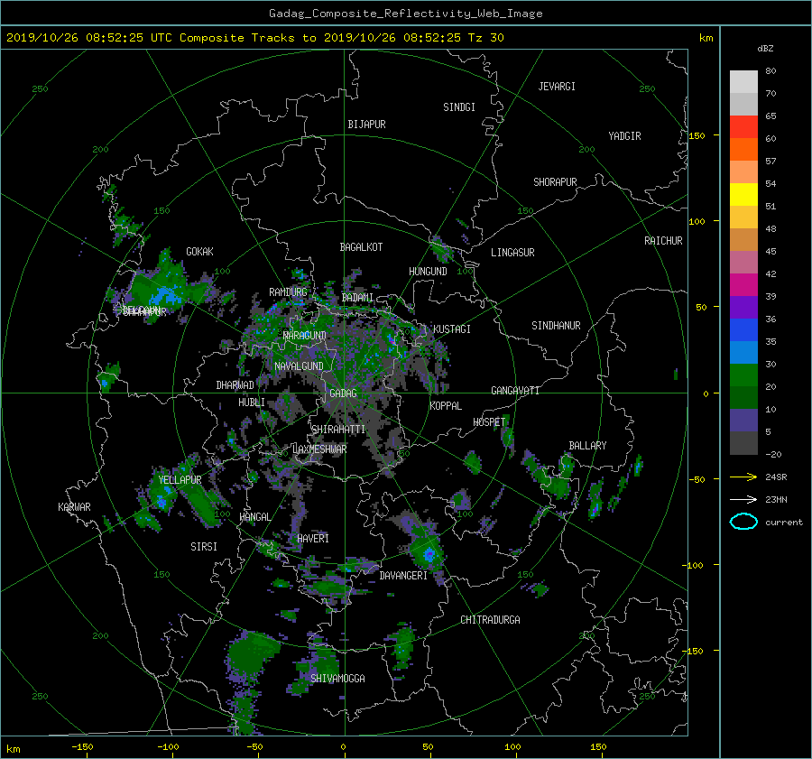The width and height of the screenshot is (812, 759).
Task: Click the Gadag_Composite_Reflectivity_Web_Image title
Action: pos(405,14)
